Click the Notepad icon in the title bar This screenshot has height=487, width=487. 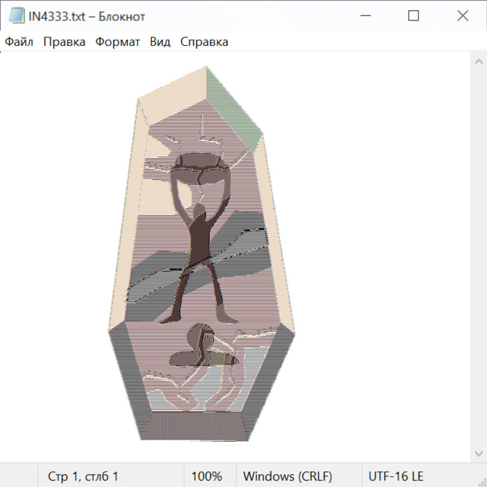coord(16,16)
